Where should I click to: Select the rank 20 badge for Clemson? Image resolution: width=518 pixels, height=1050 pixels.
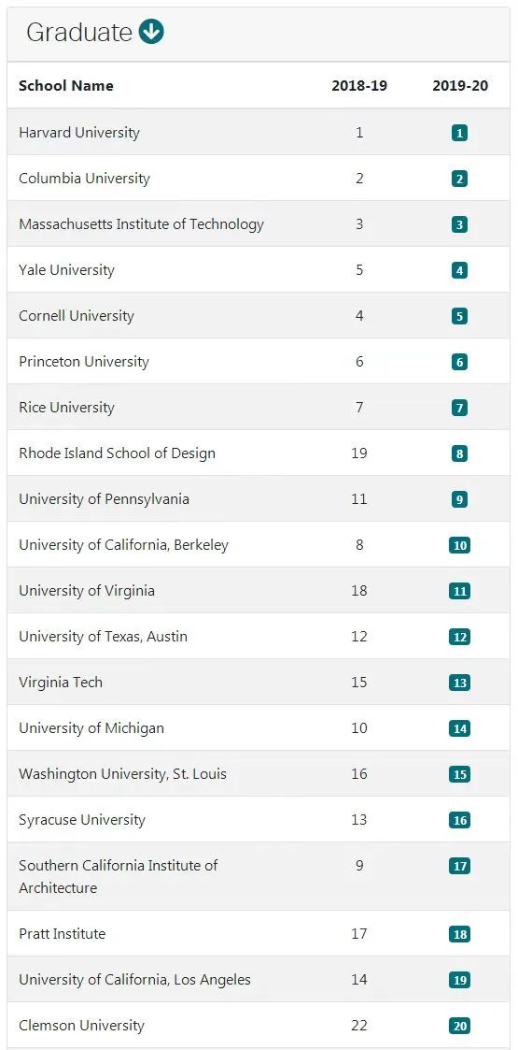pyautogui.click(x=459, y=1026)
